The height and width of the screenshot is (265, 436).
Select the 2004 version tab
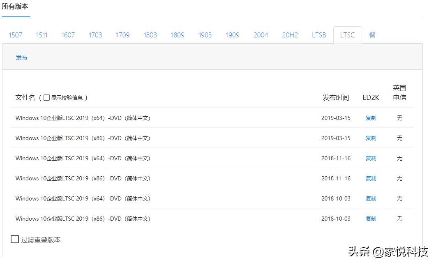pyautogui.click(x=261, y=35)
